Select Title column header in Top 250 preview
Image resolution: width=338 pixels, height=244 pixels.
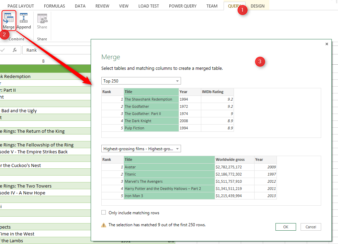151,92
